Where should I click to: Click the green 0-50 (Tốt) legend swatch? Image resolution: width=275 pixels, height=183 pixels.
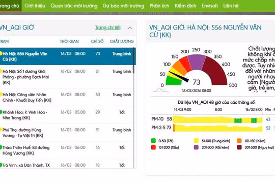[x=153, y=141]
